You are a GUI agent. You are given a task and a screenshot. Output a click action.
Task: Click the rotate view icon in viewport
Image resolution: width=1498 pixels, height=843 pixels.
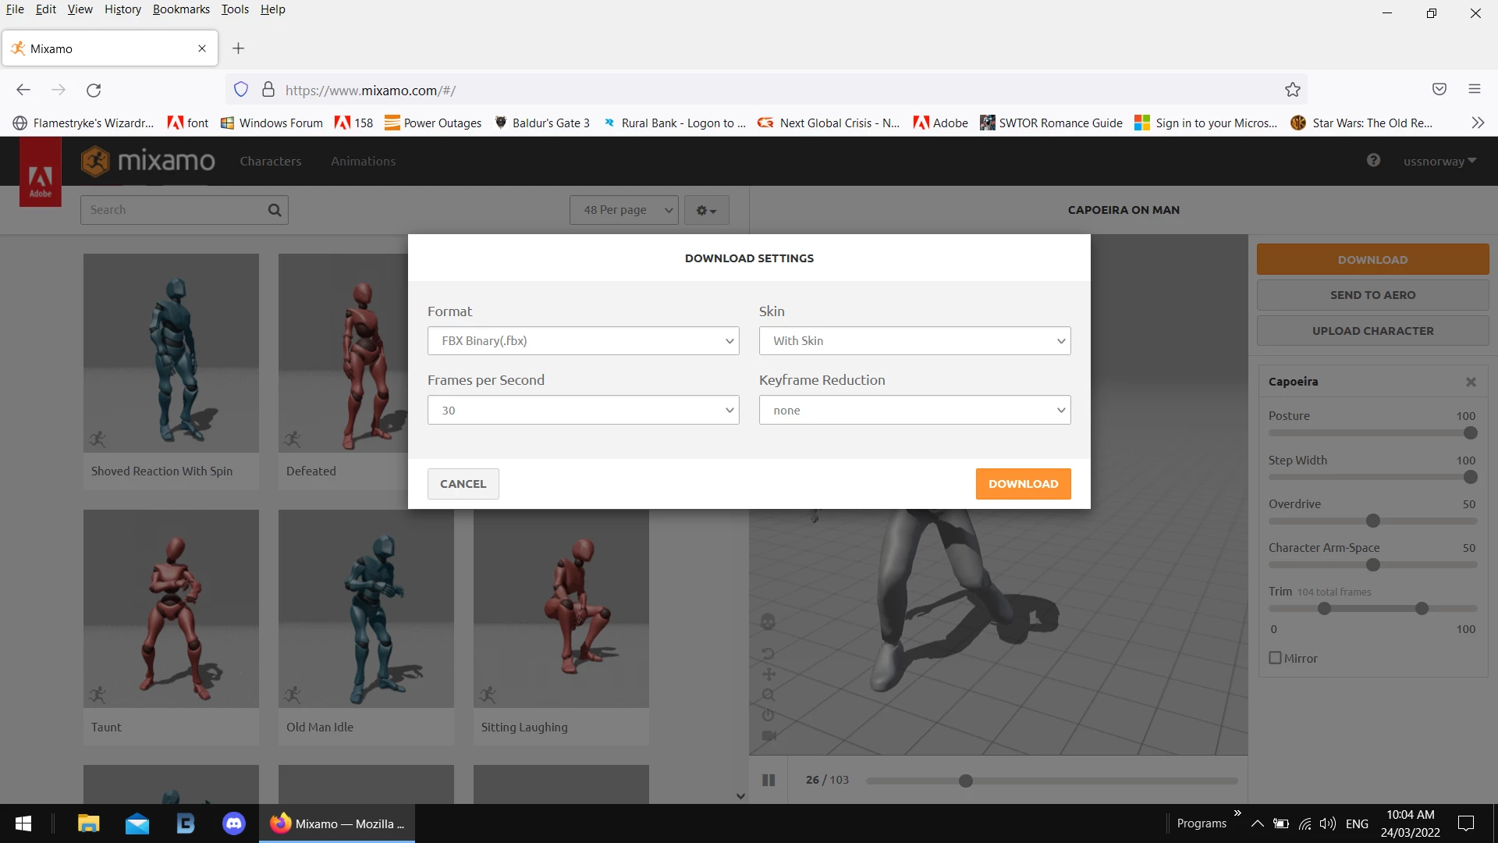(x=768, y=653)
